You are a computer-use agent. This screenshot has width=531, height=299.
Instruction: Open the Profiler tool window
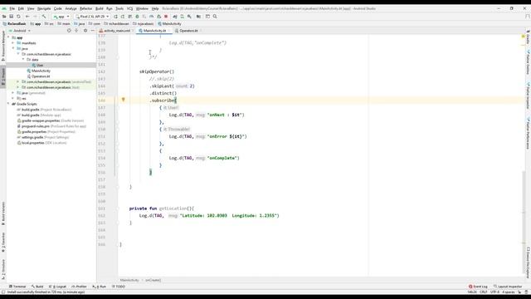pos(80,287)
